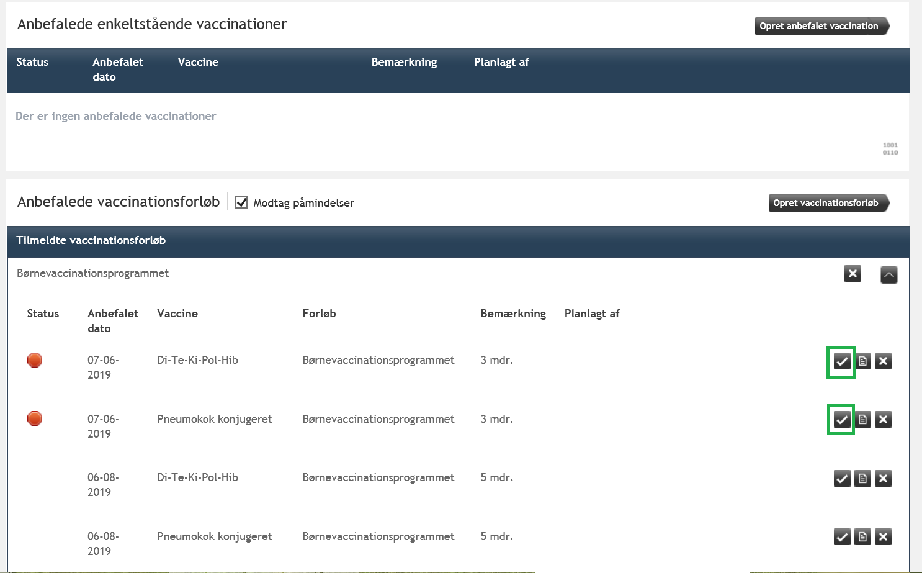Screen dimensions: 922x573
Task: Click the binary code icon in upper panel
Action: 890,149
